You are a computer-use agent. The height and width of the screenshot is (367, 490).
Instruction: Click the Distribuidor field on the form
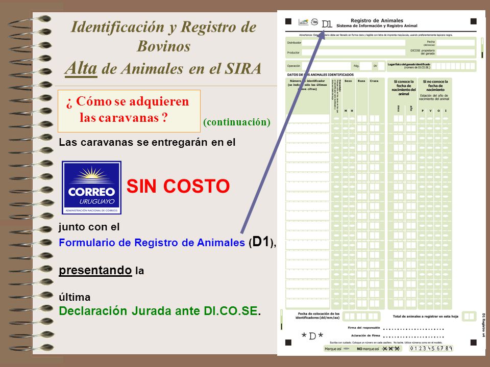point(353,43)
